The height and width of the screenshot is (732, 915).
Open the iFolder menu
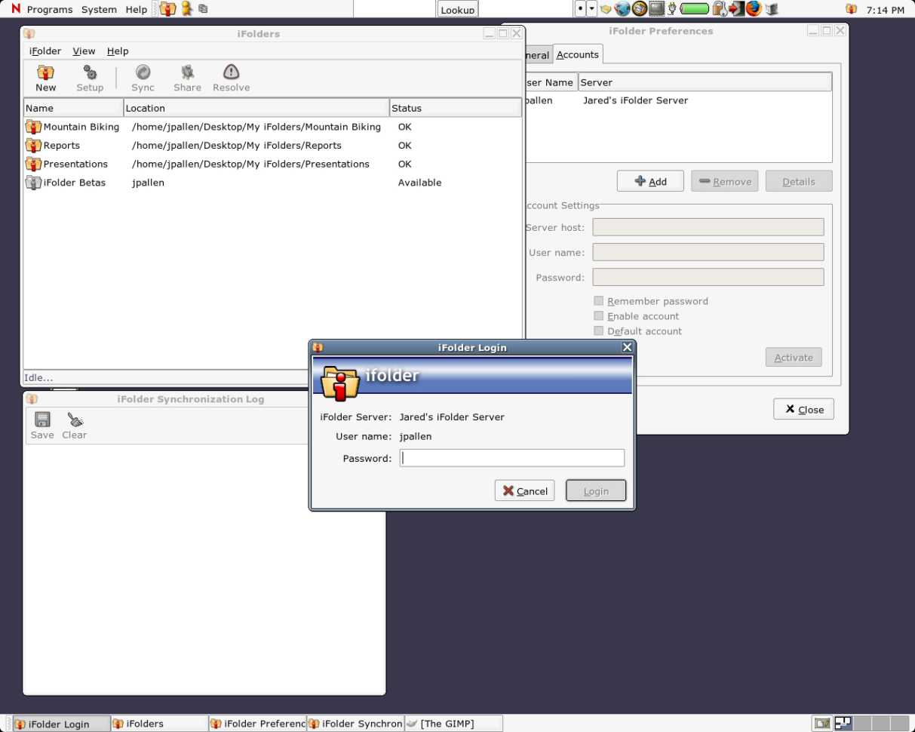pyautogui.click(x=45, y=51)
